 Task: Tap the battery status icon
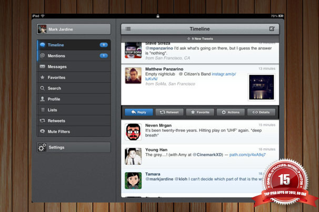[281, 16]
